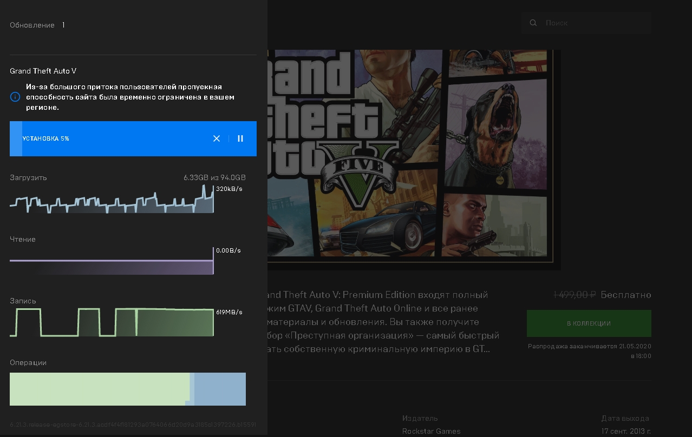Click the search magnifier icon

(x=533, y=23)
